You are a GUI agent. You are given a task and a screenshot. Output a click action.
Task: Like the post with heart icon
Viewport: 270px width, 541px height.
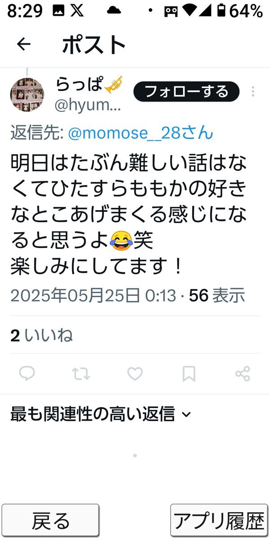pos(135,374)
